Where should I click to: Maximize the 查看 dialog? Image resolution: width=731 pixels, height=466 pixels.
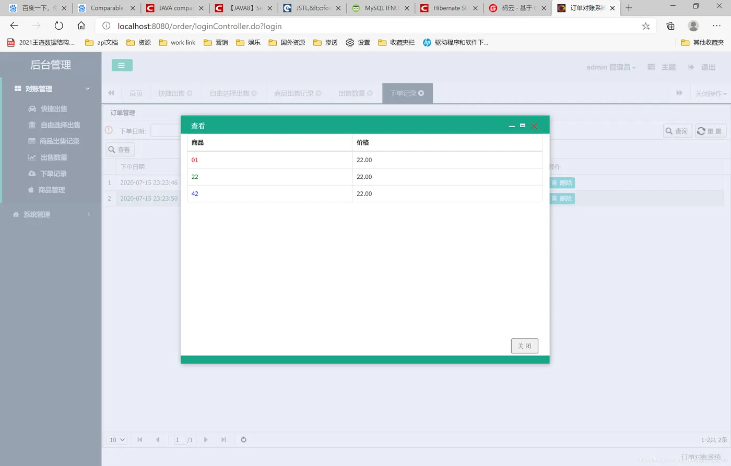coord(523,126)
